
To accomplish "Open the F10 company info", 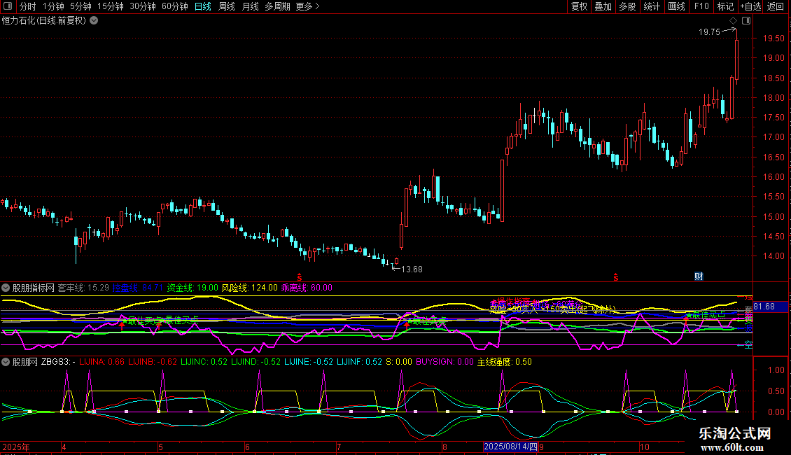I will click(x=701, y=6).
